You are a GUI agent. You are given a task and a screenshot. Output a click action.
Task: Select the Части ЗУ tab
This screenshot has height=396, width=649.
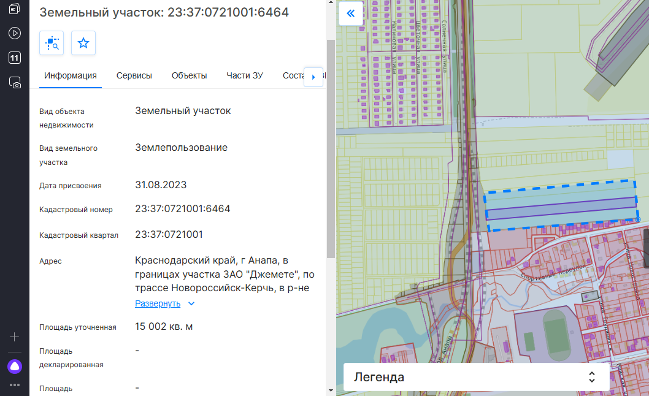click(x=244, y=76)
